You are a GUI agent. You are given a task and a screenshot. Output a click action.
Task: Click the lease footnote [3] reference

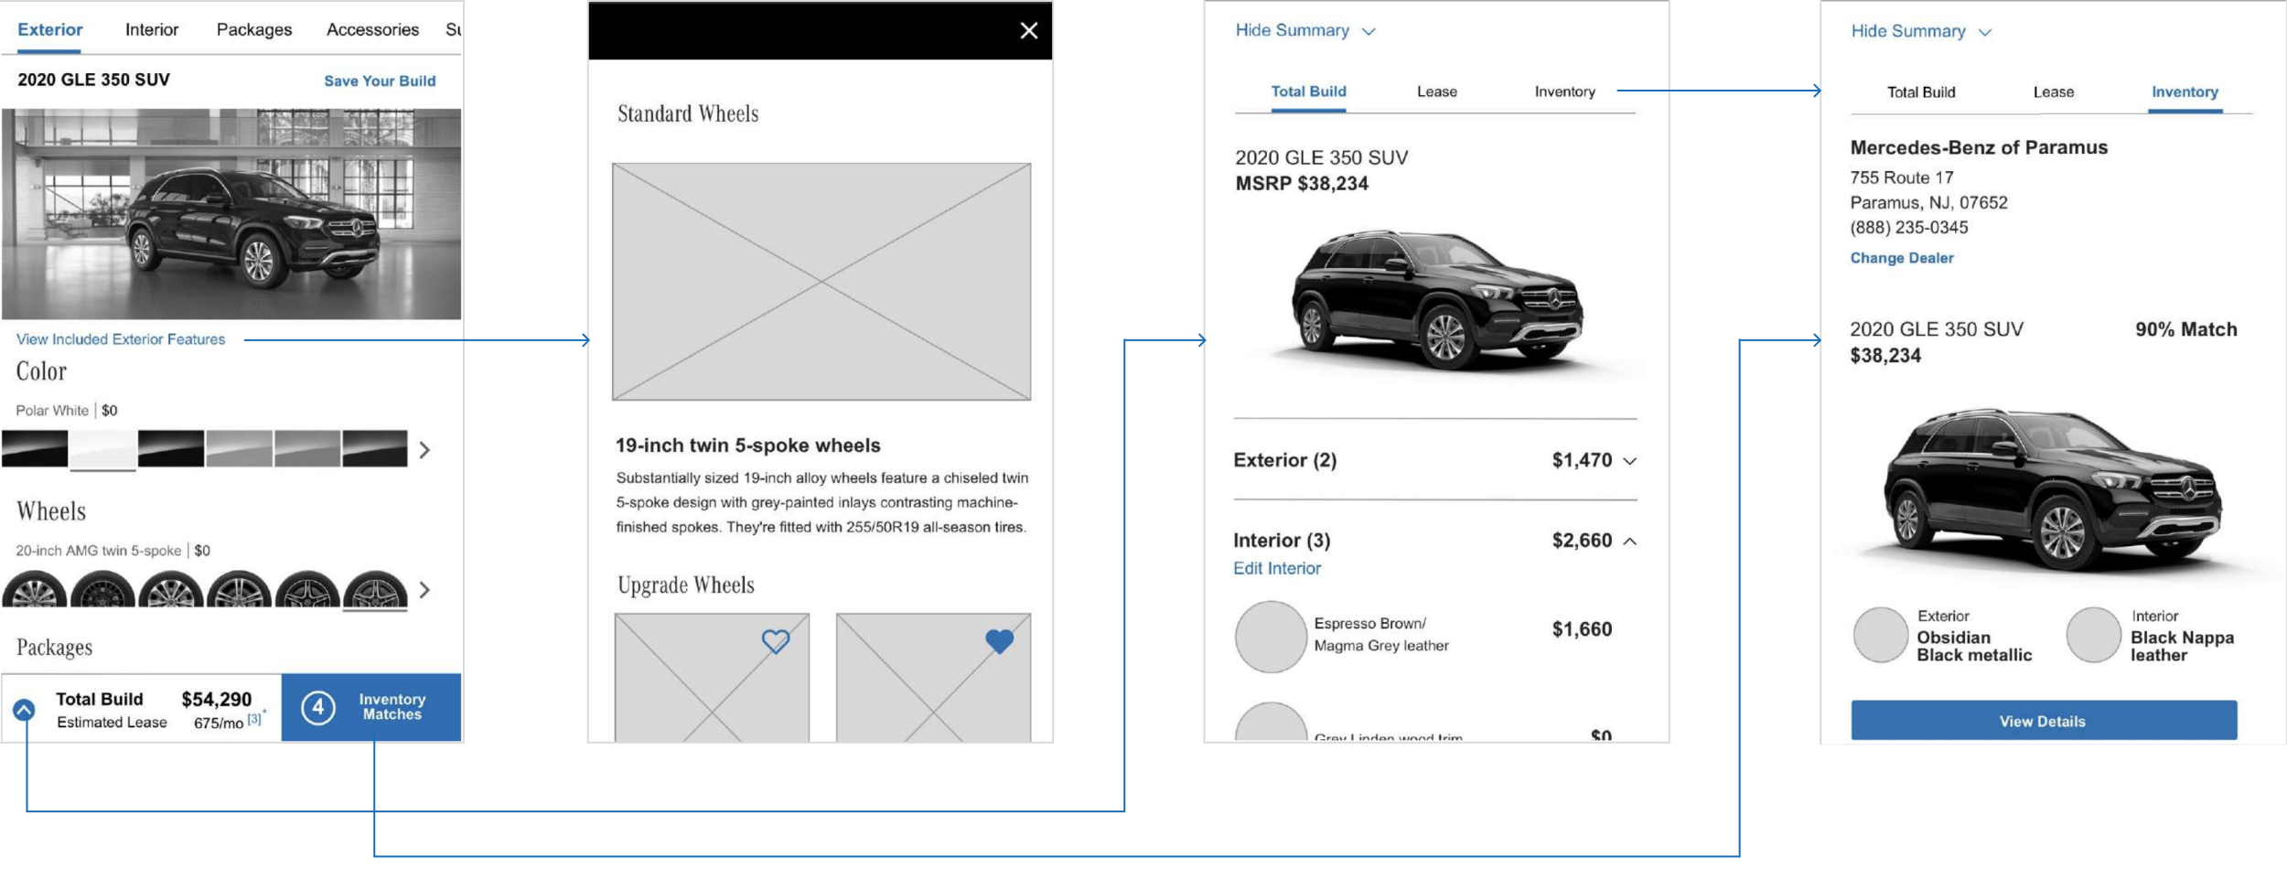(x=254, y=719)
